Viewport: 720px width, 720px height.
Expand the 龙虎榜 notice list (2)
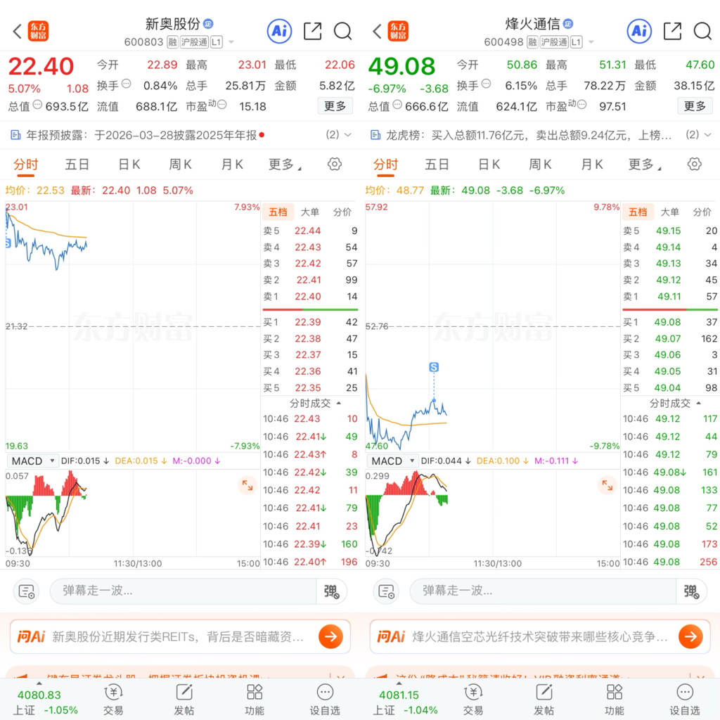(699, 134)
